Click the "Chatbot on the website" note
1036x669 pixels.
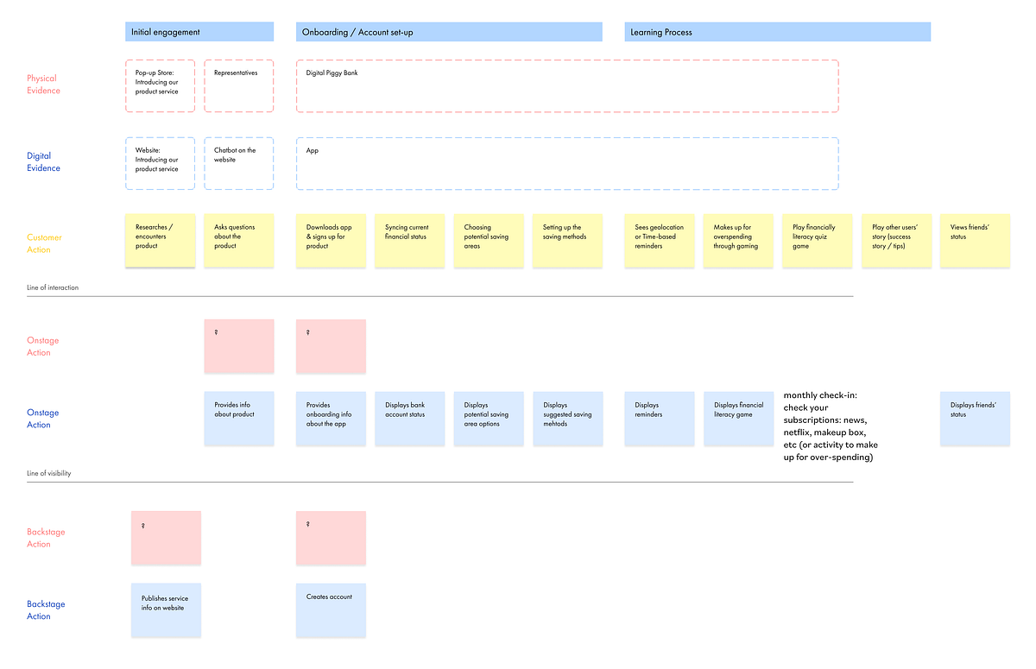238,162
